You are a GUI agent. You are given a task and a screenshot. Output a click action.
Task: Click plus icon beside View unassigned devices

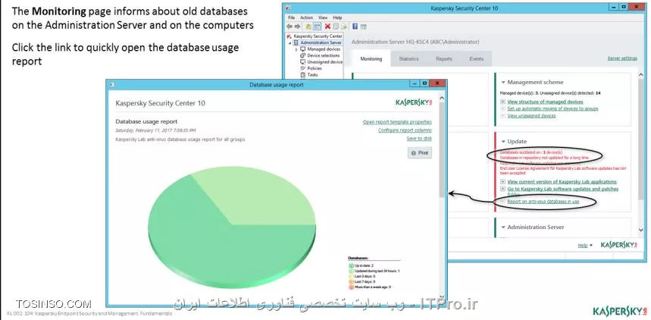tap(502, 115)
